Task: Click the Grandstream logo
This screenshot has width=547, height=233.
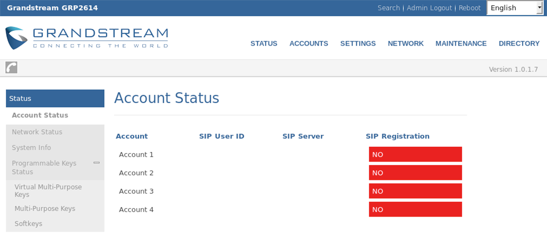Action: 87,38
